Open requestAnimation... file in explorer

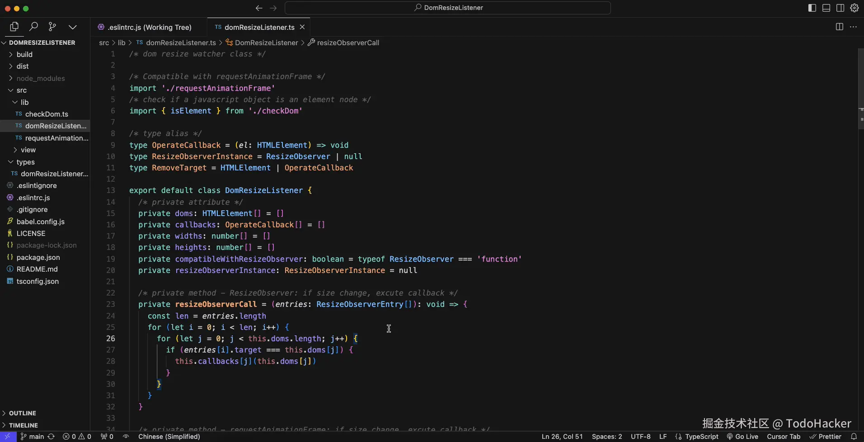pyautogui.click(x=45, y=138)
